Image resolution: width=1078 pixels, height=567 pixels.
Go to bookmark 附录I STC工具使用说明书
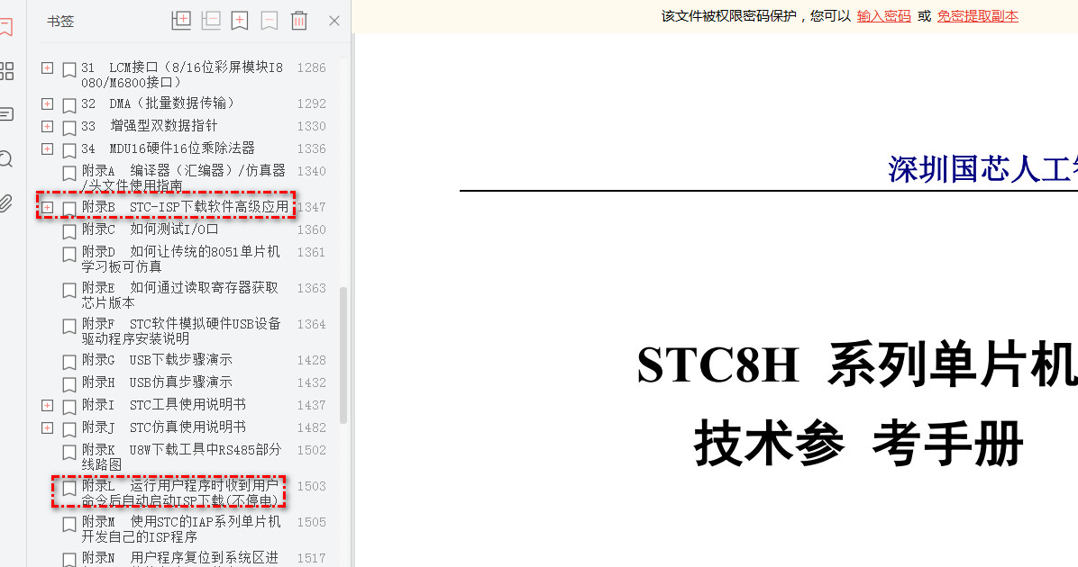coord(164,405)
